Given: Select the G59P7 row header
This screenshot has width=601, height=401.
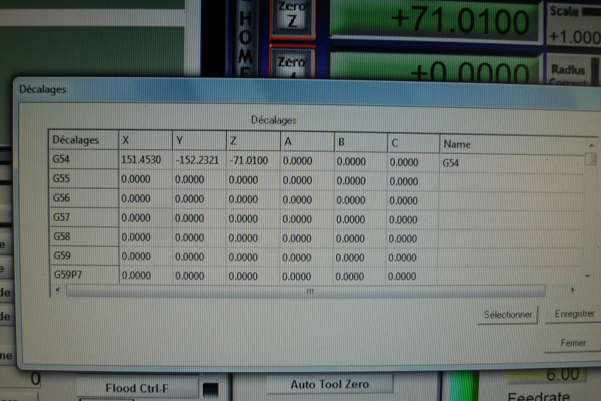Looking at the screenshot, I should coord(83,275).
